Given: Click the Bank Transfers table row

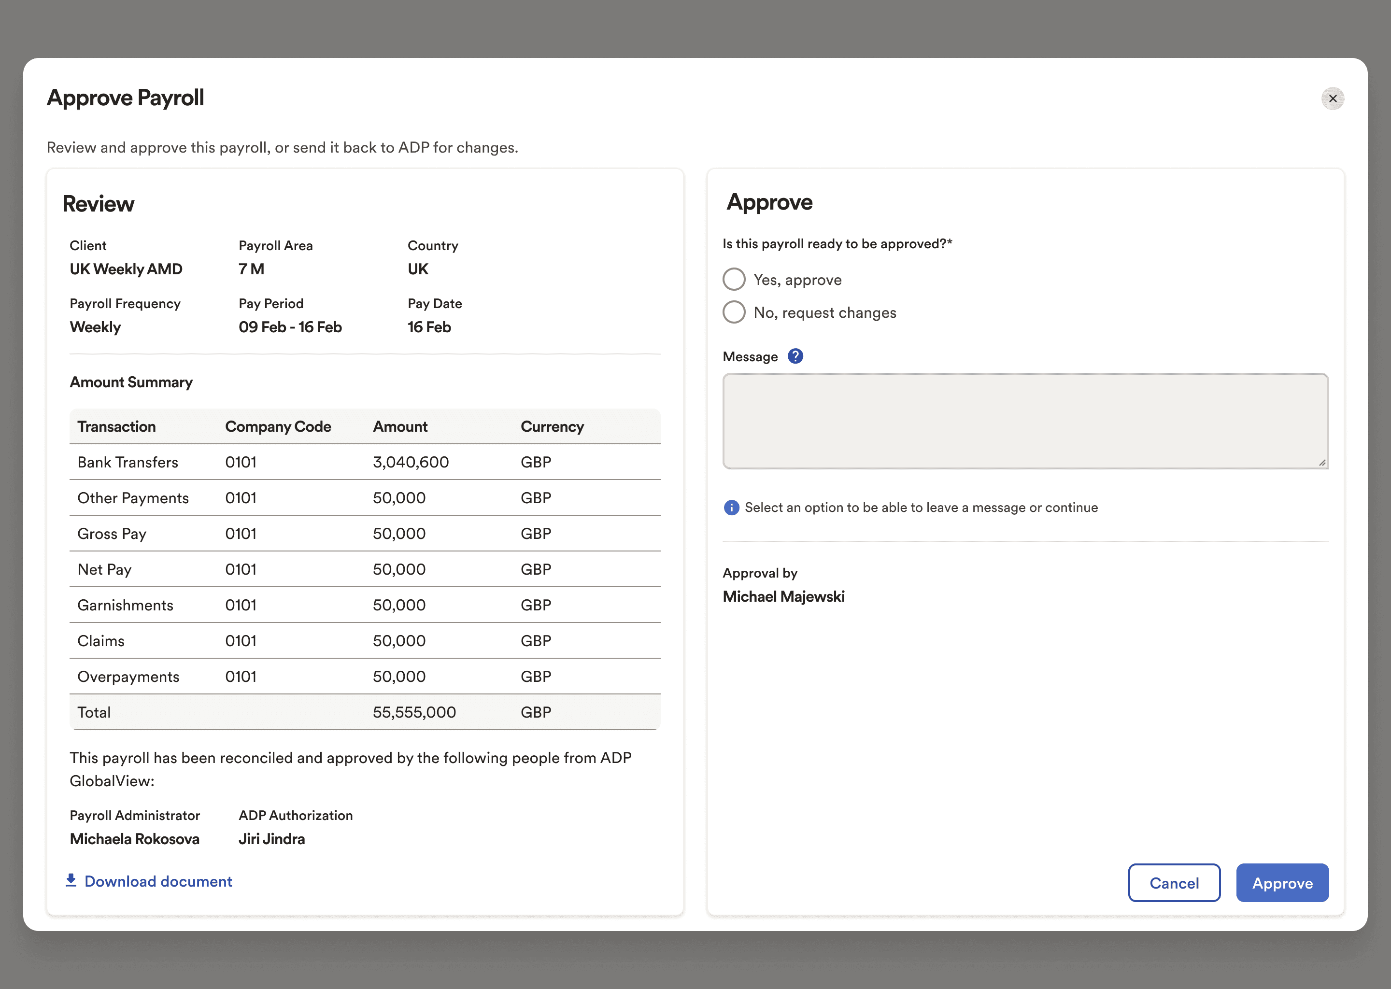Looking at the screenshot, I should coord(364,462).
